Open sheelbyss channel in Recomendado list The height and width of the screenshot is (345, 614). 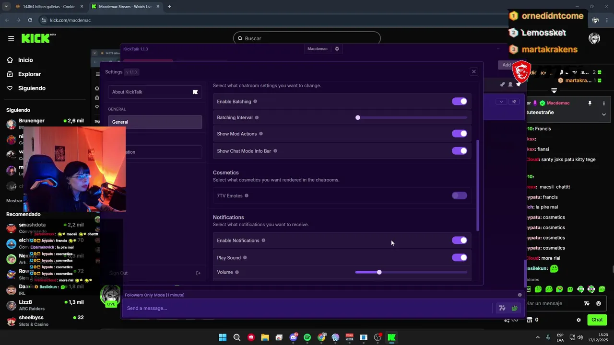pos(46,321)
